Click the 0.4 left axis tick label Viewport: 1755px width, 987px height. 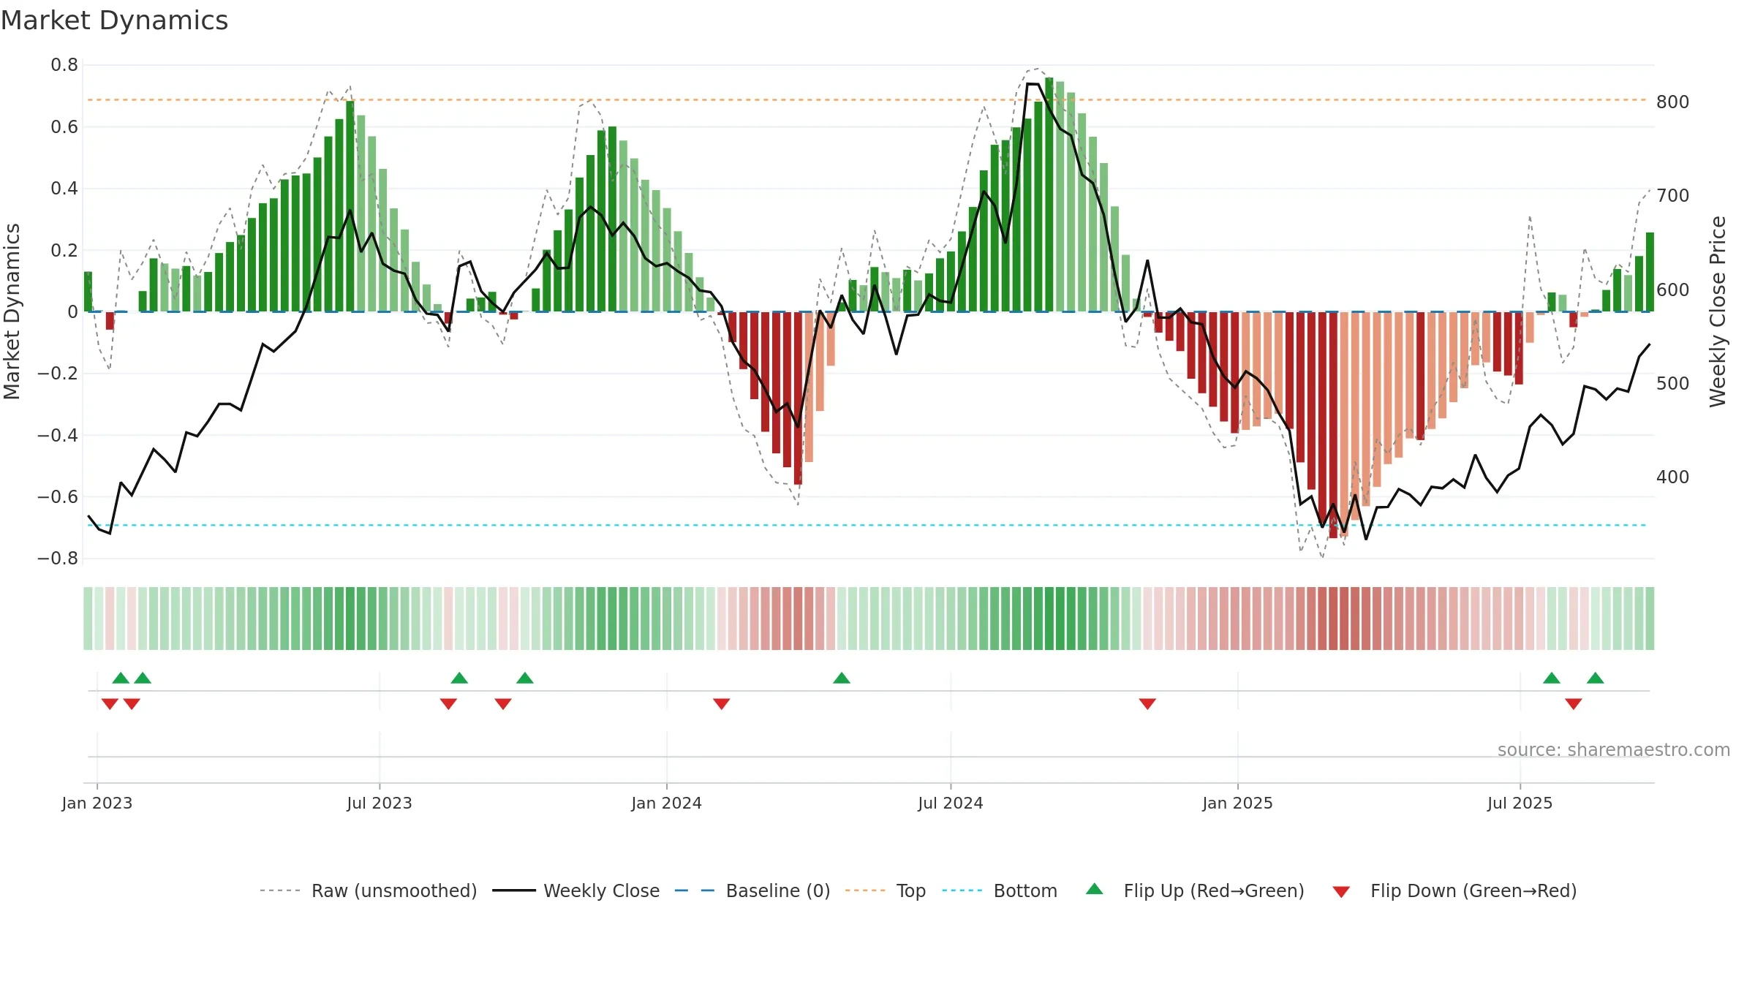64,189
